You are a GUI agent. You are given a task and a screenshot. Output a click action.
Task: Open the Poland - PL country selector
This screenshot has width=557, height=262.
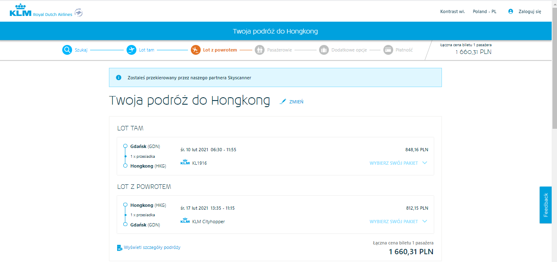485,11
